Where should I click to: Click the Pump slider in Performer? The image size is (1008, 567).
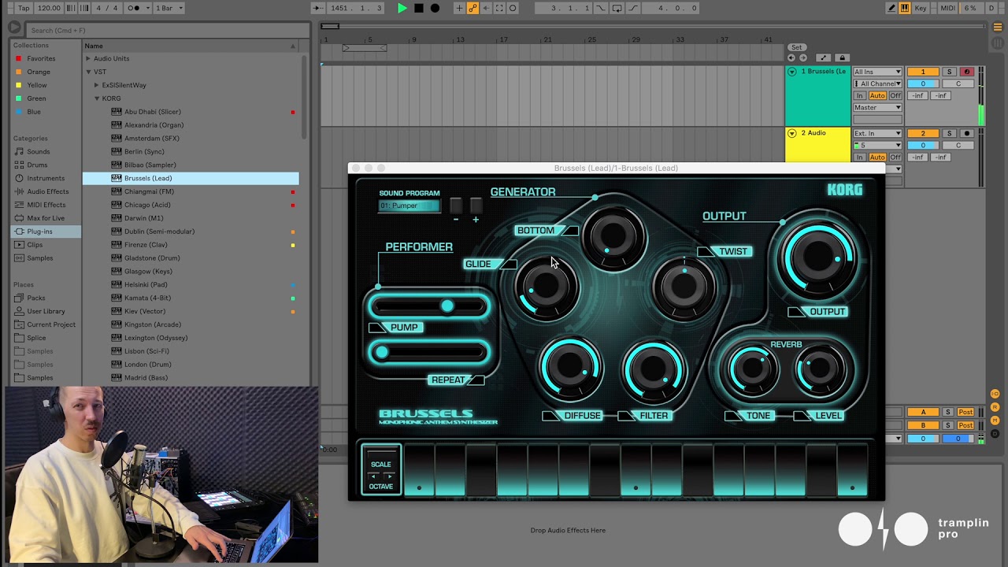[429, 306]
